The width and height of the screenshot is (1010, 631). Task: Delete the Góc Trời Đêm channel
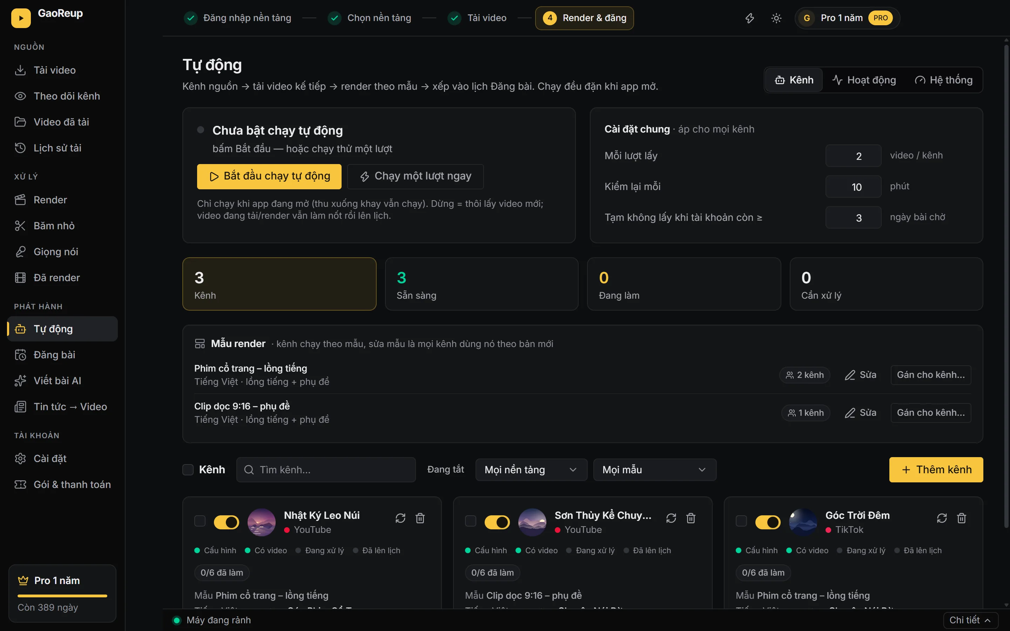pos(962,518)
